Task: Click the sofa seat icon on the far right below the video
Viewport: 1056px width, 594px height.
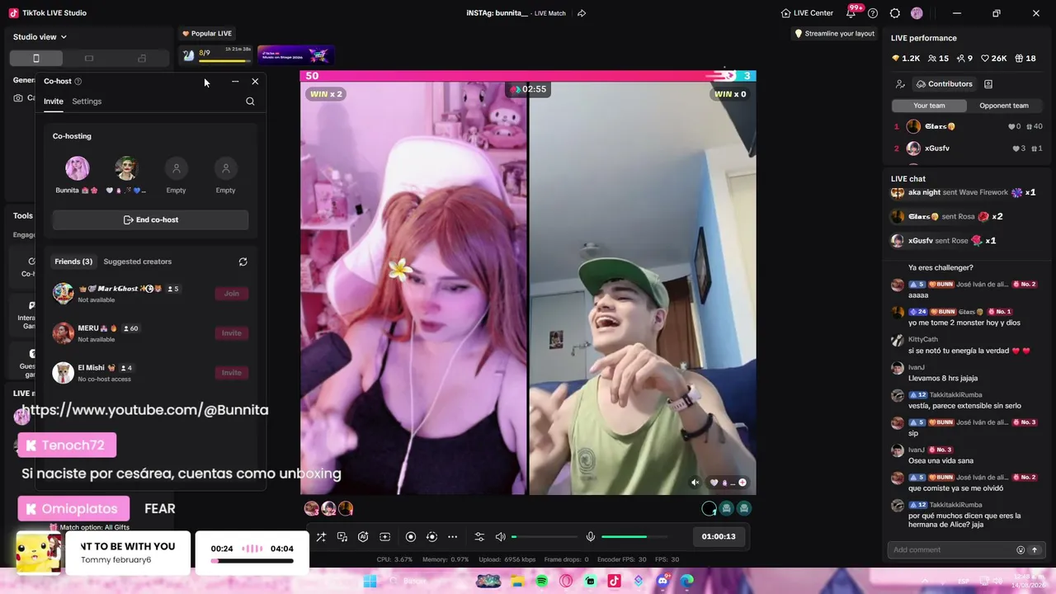Action: click(744, 509)
